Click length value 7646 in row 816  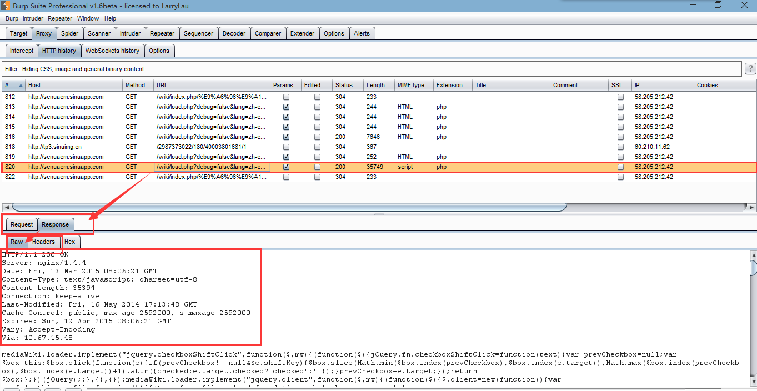(373, 137)
